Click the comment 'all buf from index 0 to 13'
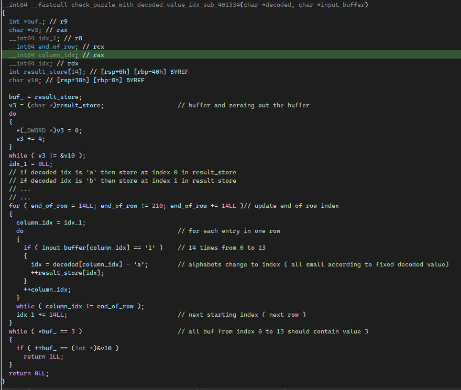461x390 pixels. point(273,331)
